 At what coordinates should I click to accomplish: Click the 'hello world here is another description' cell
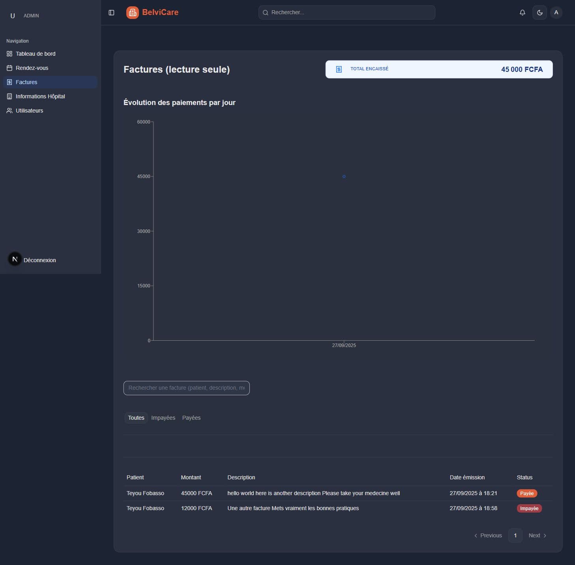(x=314, y=493)
